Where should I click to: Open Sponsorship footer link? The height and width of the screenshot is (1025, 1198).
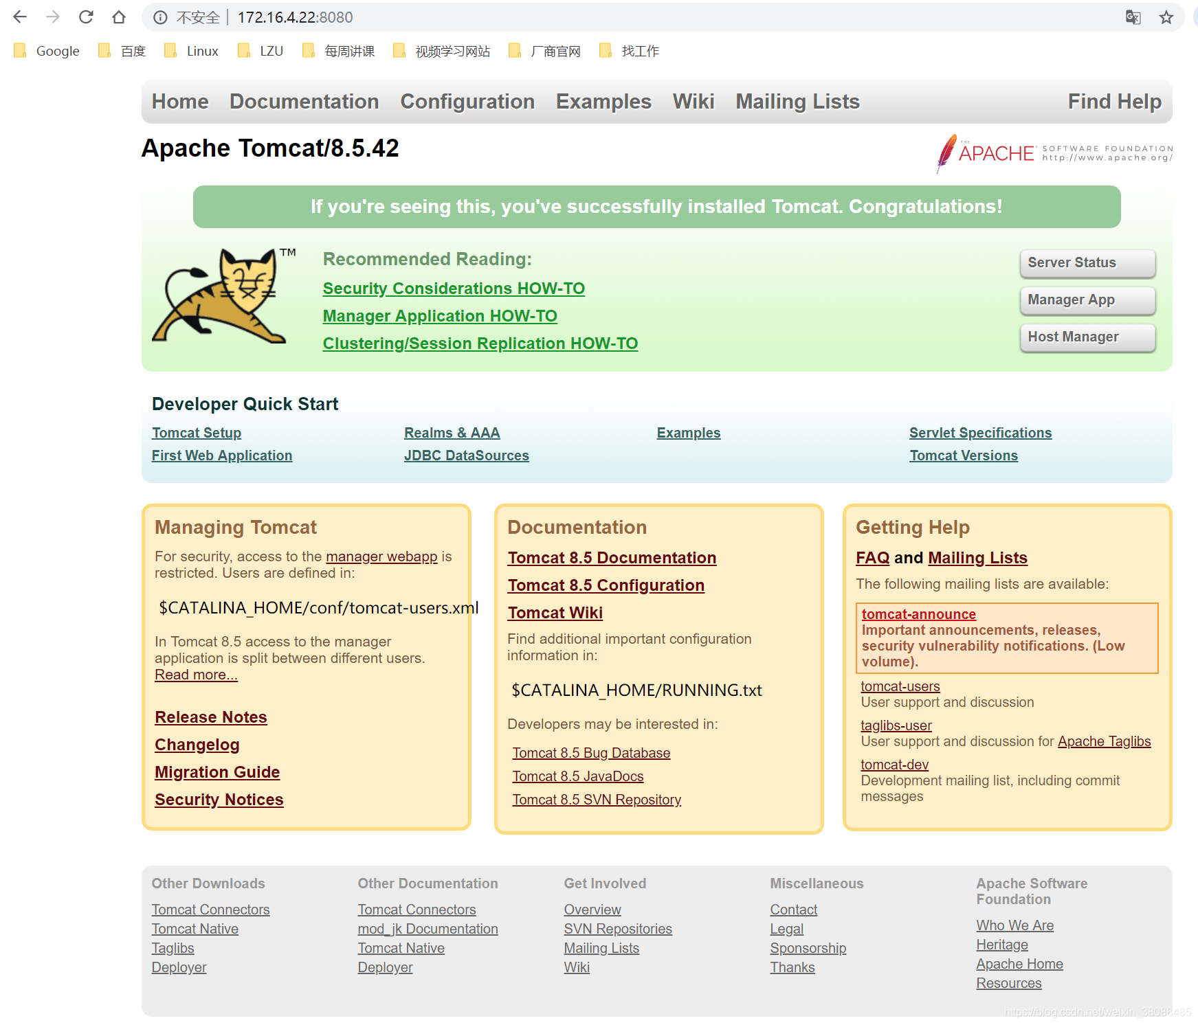[808, 948]
